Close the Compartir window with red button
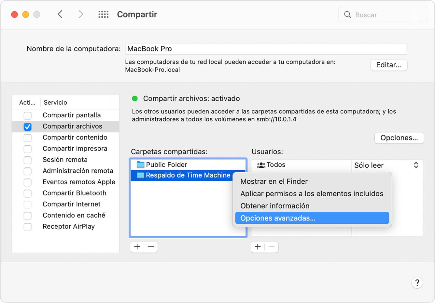 click(x=14, y=14)
